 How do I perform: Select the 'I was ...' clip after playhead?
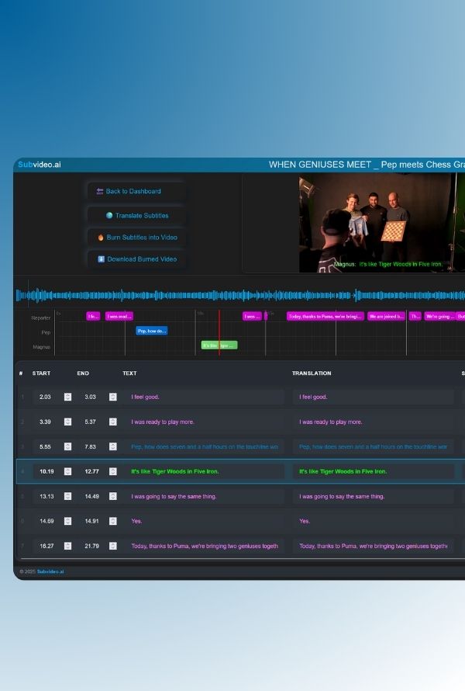click(252, 317)
